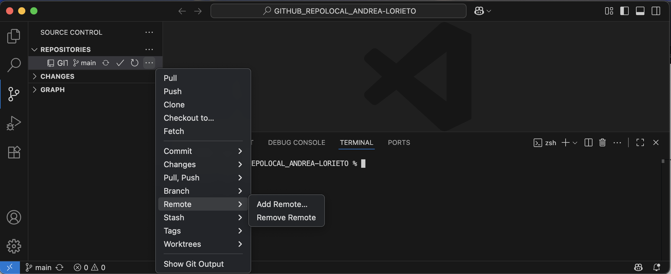
Task: Click the Accounts icon
Action: click(x=14, y=217)
